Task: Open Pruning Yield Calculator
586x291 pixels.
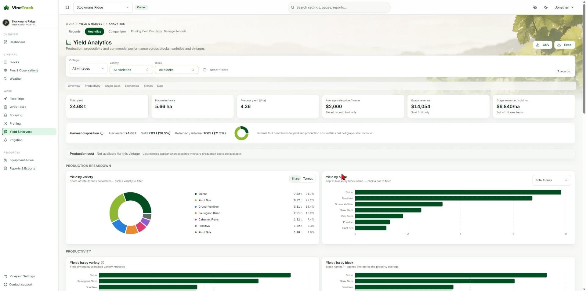Action: pyautogui.click(x=146, y=31)
